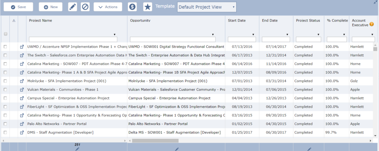The width and height of the screenshot is (379, 151).
Task: Check the box for The Switch row
Action: (5, 56)
